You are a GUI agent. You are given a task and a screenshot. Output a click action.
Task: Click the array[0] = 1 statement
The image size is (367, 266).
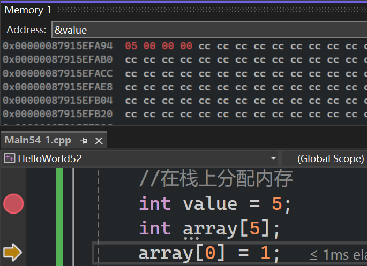coord(209,253)
